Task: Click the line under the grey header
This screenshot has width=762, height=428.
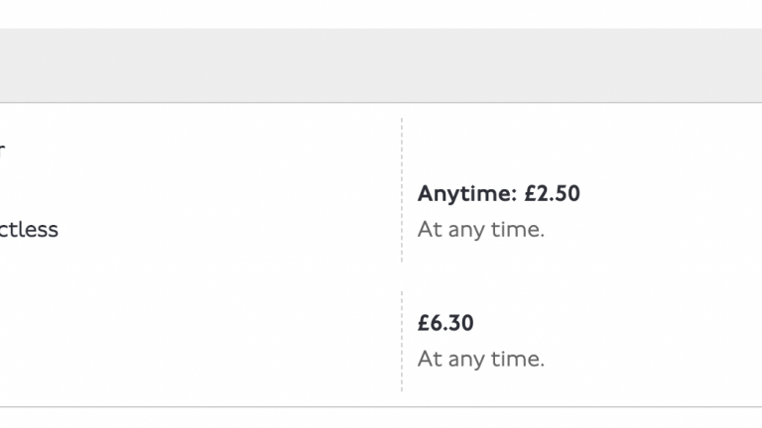Action: tap(381, 102)
